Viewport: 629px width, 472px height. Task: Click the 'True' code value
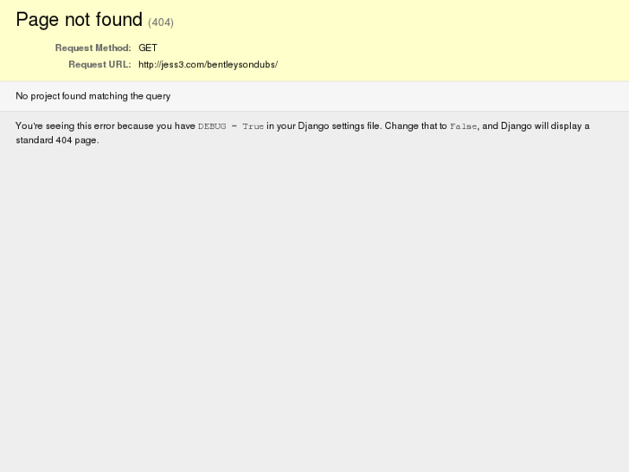point(254,126)
